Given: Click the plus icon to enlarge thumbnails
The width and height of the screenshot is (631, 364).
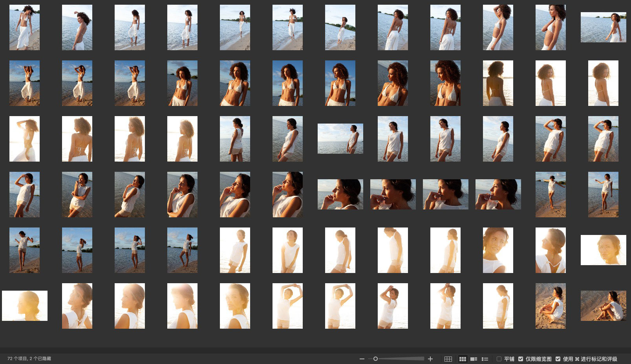Looking at the screenshot, I should [x=430, y=359].
